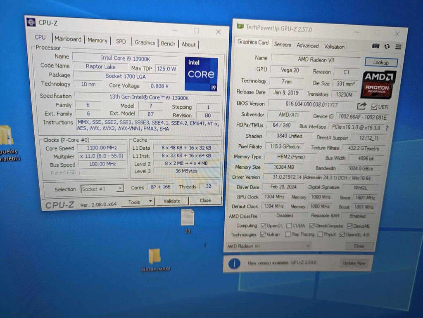Viewport: 423px width, 318px height.
Task: Click the Update Now button
Action: (354, 263)
